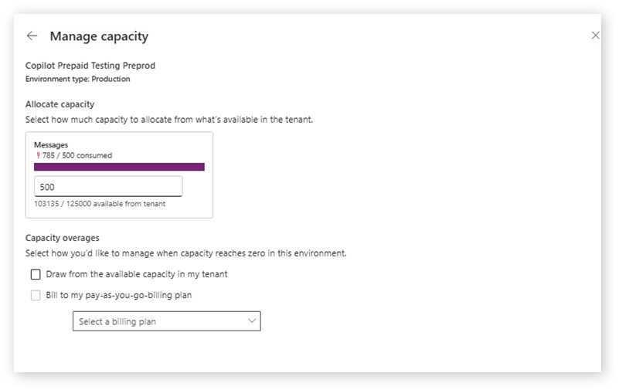
Task: Click the 'Environment type: Production' text
Action: pyautogui.click(x=77, y=79)
